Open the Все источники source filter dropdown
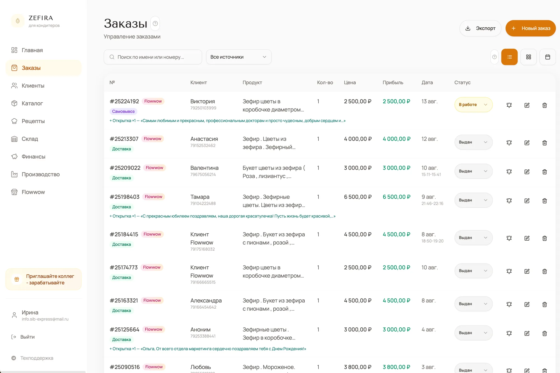The height and width of the screenshot is (373, 560). coord(239,57)
